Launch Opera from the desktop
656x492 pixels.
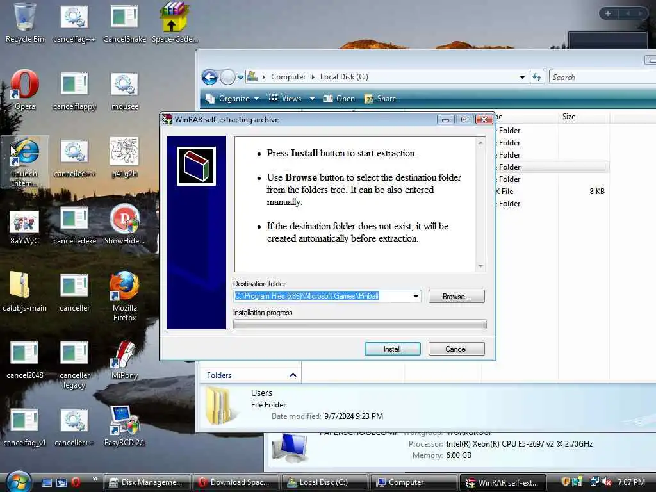click(24, 90)
